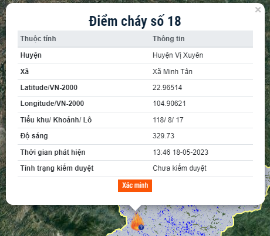Click the Độ sáng label
The width and height of the screenshot is (270, 236).
[34, 136]
